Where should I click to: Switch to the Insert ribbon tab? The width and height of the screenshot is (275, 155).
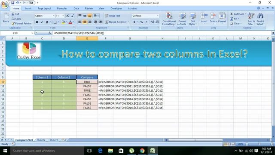point(28,9)
